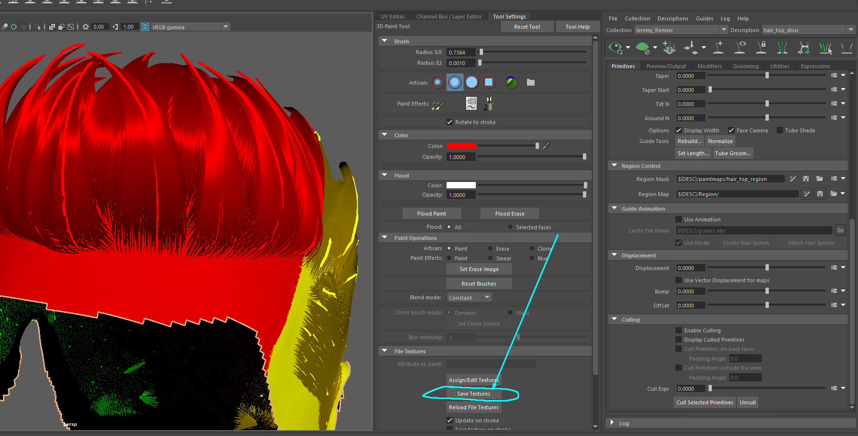The width and height of the screenshot is (858, 436).
Task: Click the clear preview green leaf icon
Action: pos(642,48)
